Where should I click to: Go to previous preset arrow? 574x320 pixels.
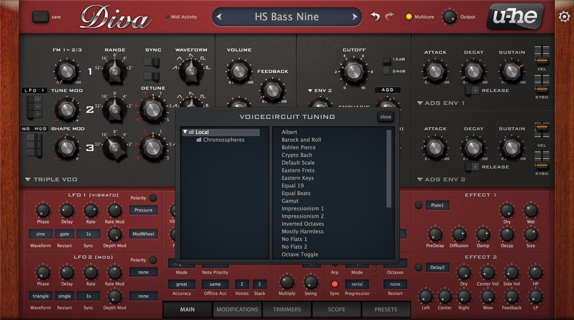(219, 17)
